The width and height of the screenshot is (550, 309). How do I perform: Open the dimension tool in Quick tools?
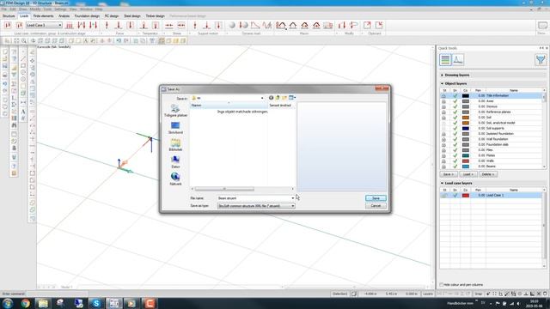coord(458,59)
